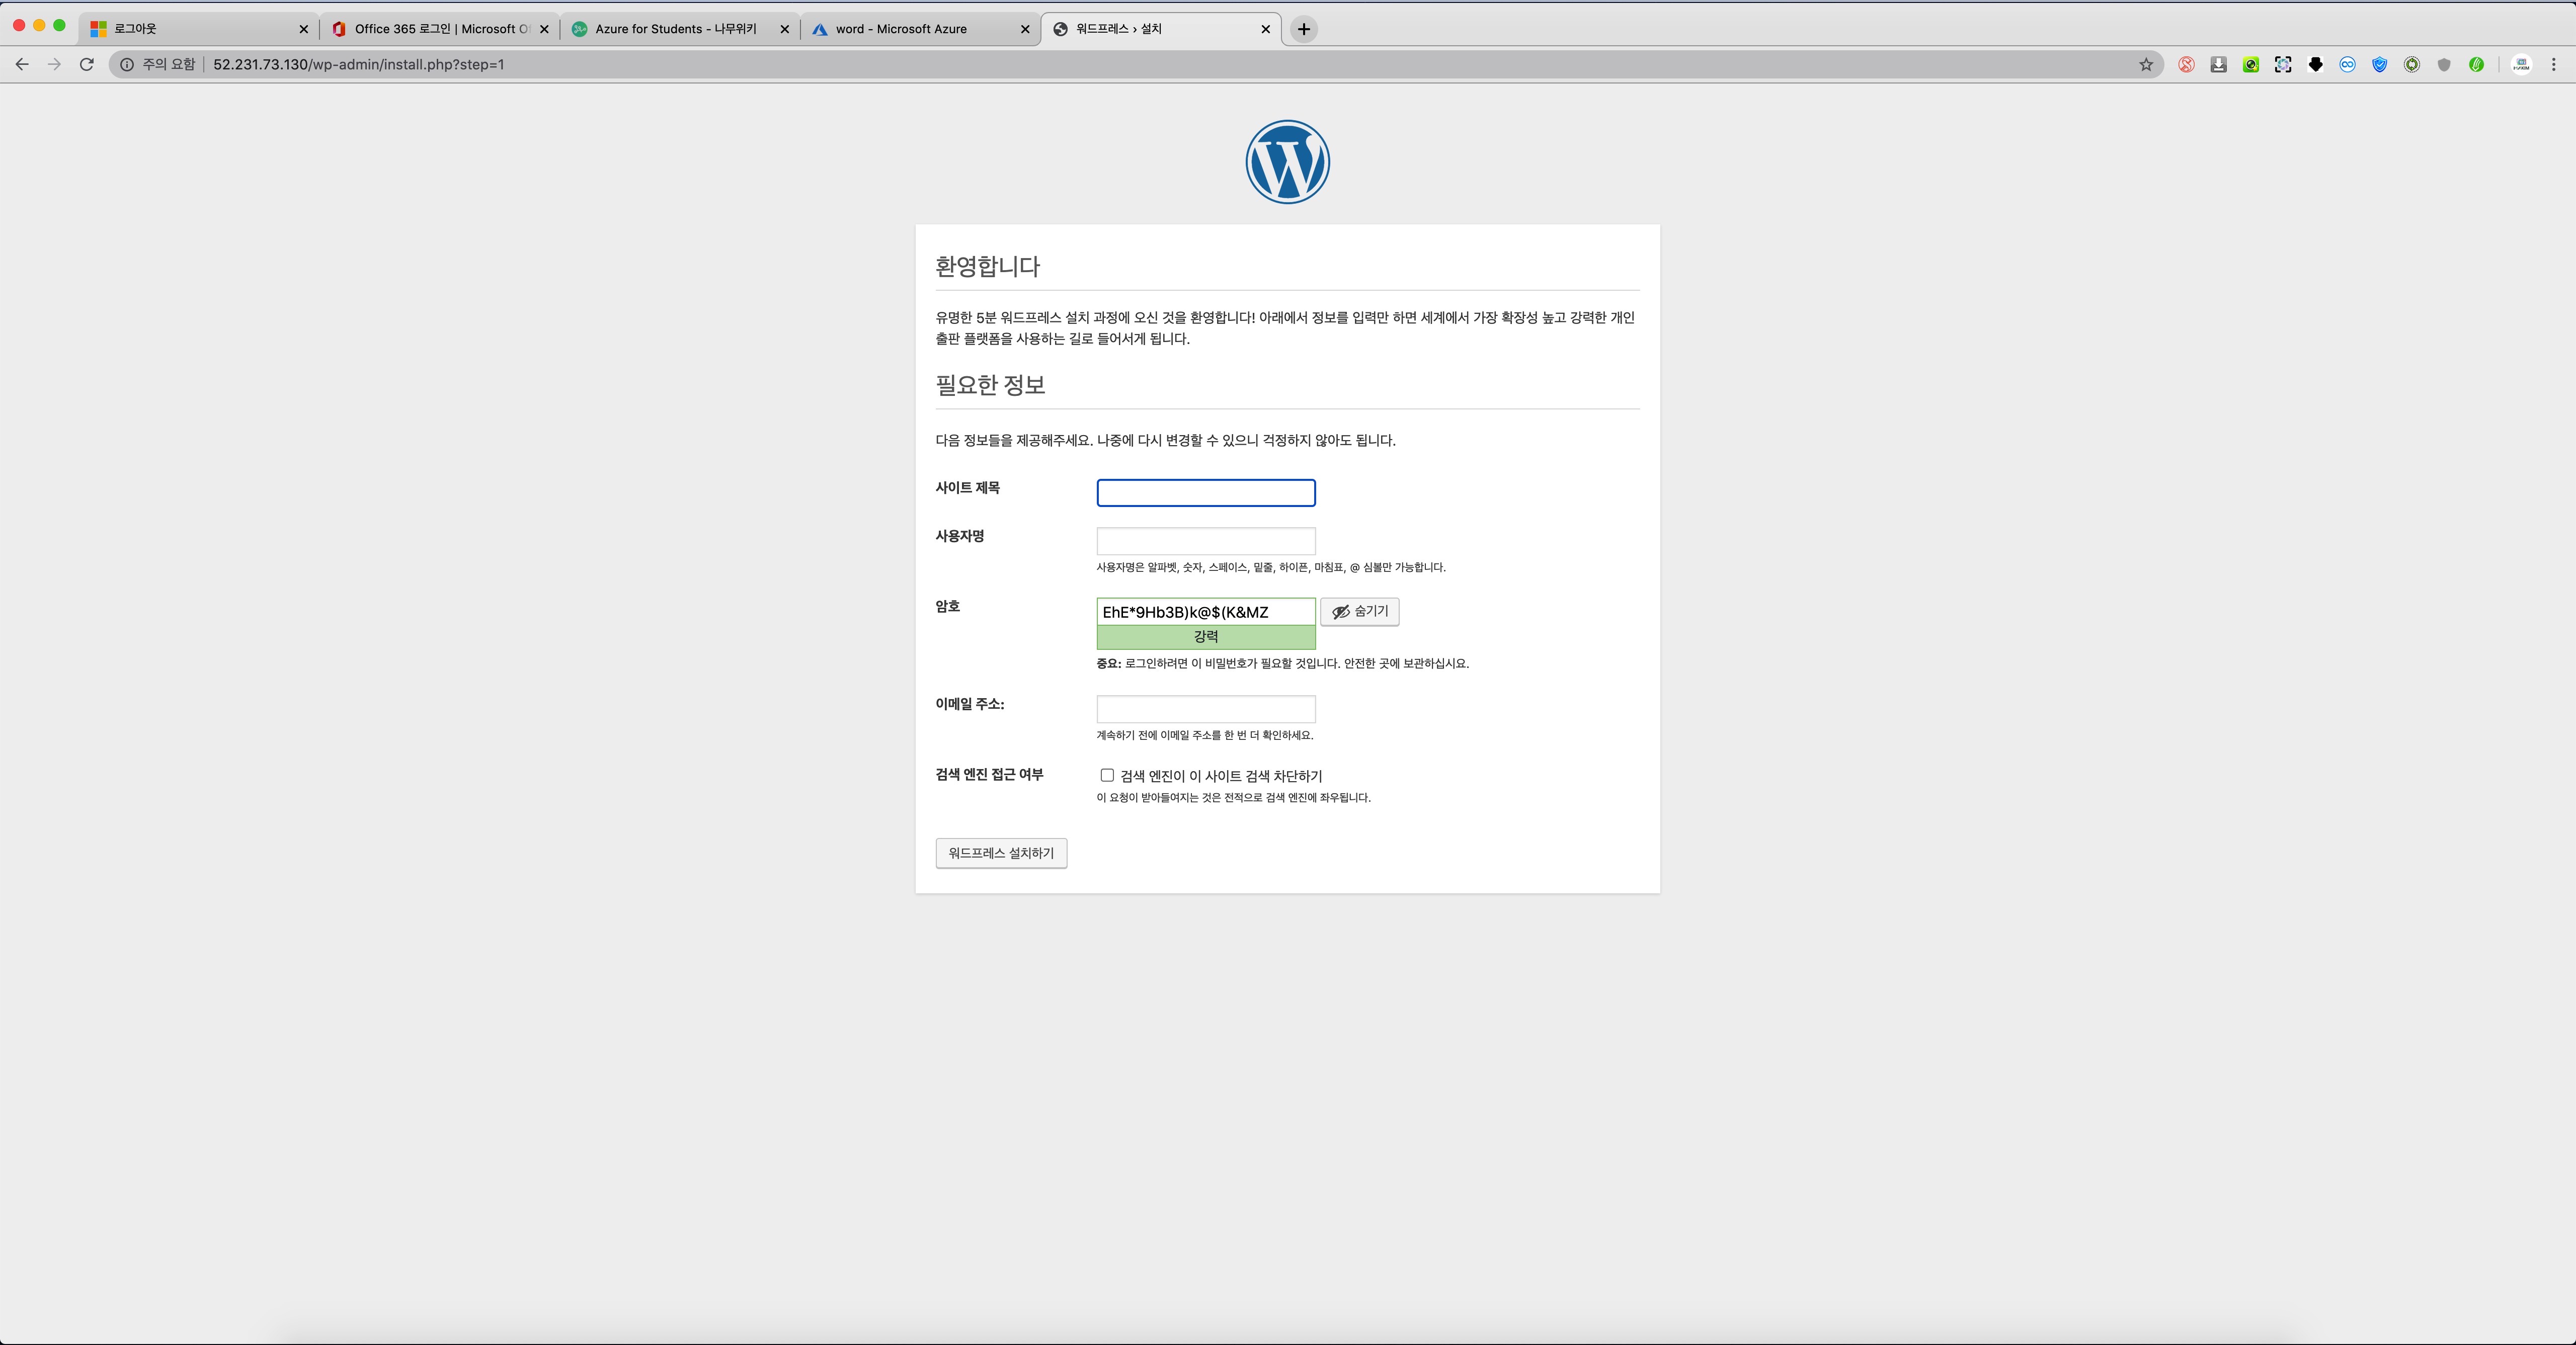Reload the current page
Screen dimensions: 2576x1345
(x=87, y=64)
